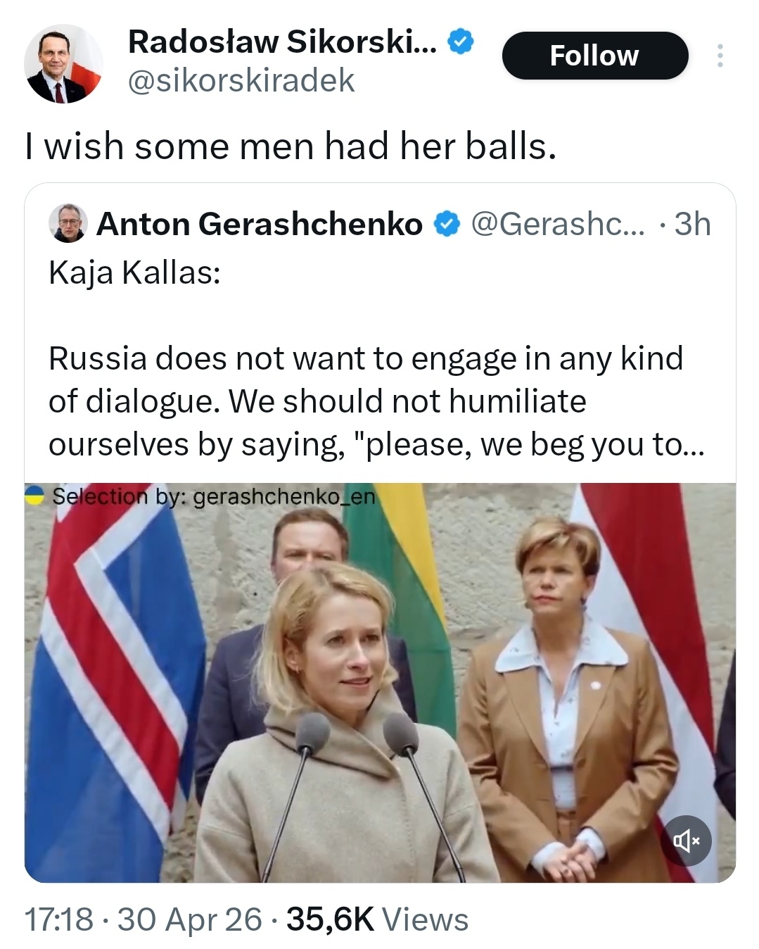Click the truncated @Gerashc... handle
Screen dimensions: 759x949
[x=556, y=225]
